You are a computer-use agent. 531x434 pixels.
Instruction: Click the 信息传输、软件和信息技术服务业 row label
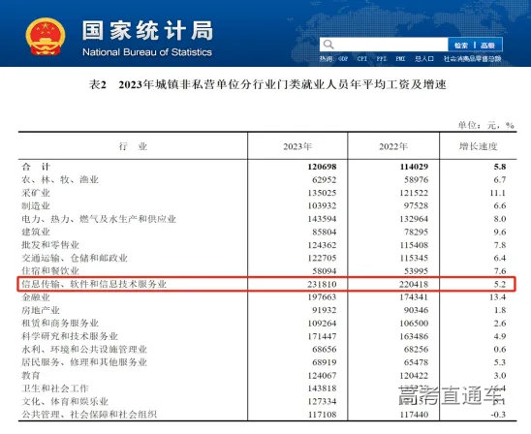point(94,284)
